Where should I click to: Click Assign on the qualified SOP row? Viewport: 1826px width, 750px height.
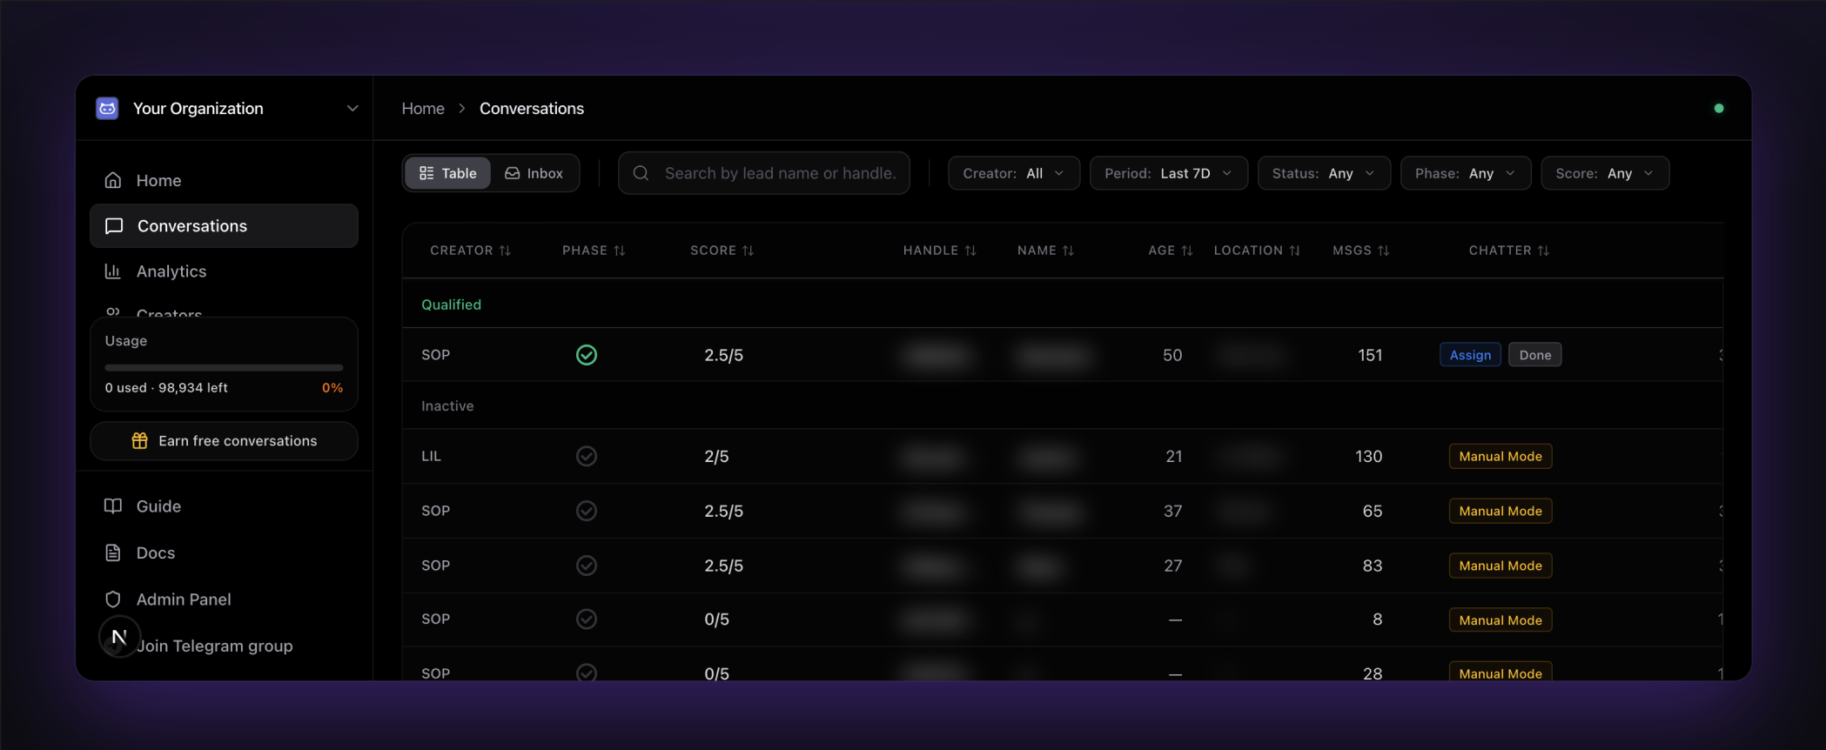point(1470,355)
